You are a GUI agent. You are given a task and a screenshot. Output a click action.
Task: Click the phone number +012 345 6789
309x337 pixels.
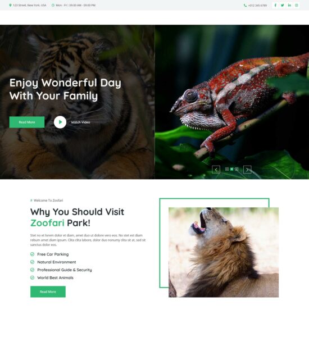click(257, 6)
